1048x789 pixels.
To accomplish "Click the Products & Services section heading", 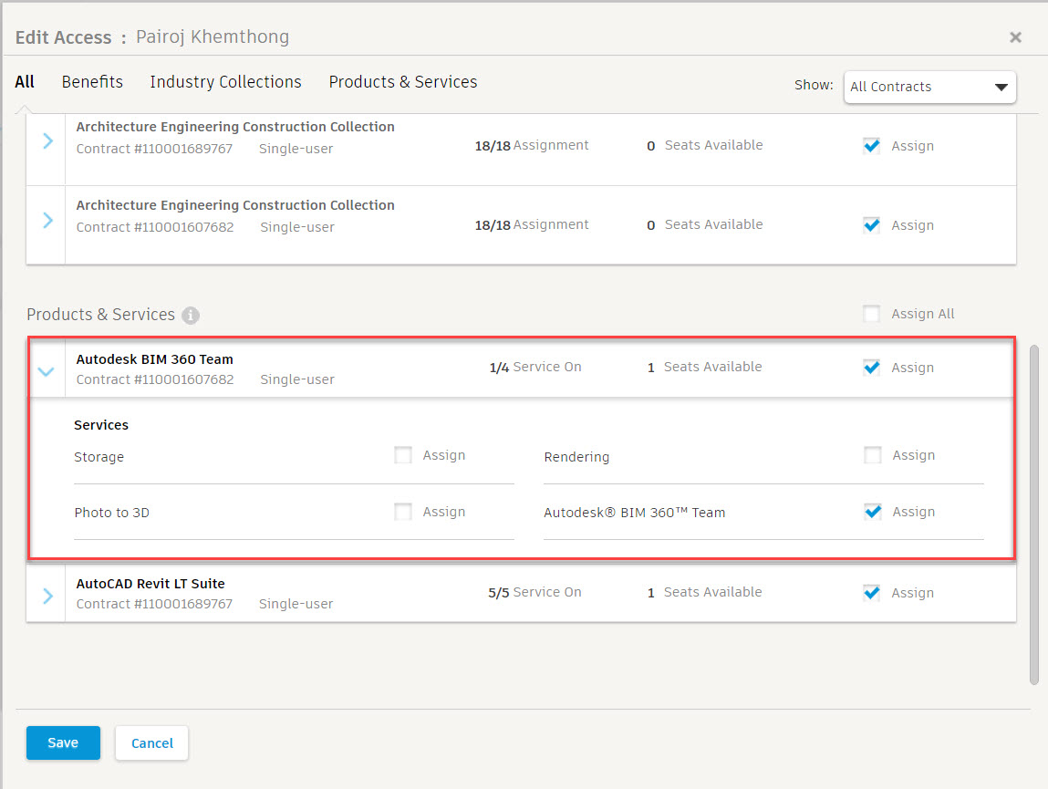I will [x=101, y=315].
